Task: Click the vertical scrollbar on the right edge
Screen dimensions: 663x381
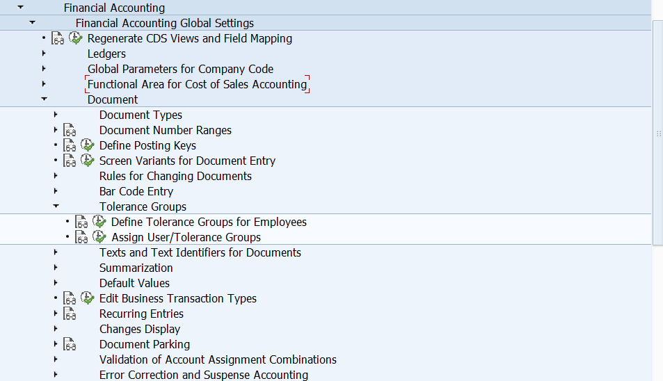Action: 658,133
